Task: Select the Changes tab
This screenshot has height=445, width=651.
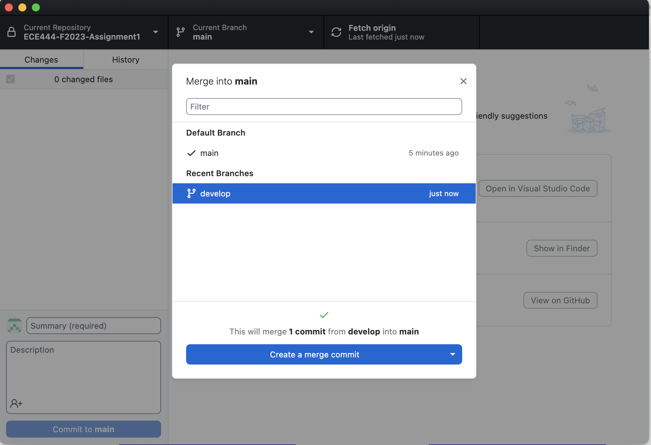Action: (41, 60)
